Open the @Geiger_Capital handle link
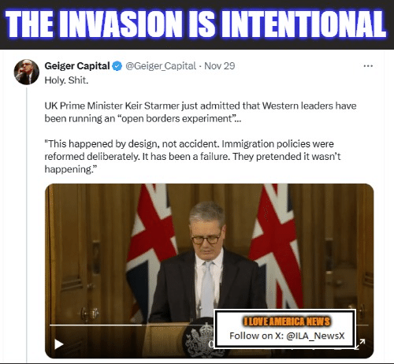This screenshot has height=364, width=394. (161, 66)
